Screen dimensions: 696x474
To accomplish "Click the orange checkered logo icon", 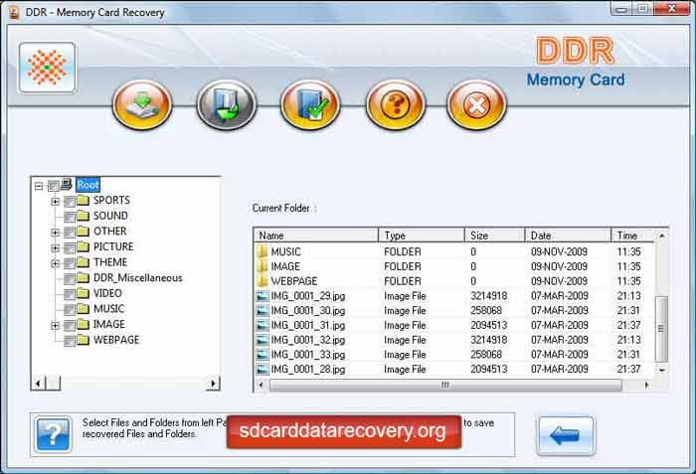I will [x=47, y=68].
